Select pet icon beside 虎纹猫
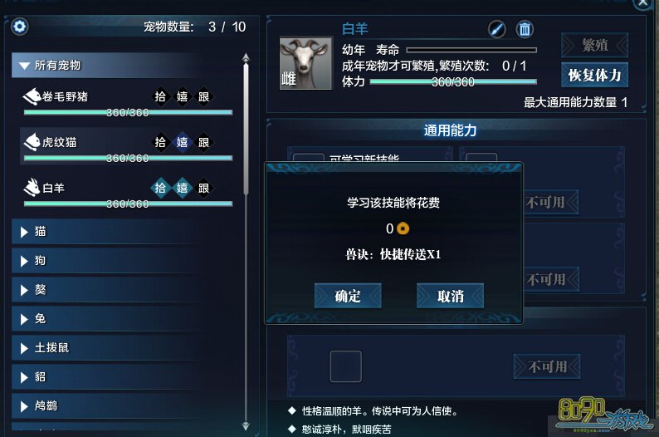Screen dimensions: 659x437 click(32, 142)
